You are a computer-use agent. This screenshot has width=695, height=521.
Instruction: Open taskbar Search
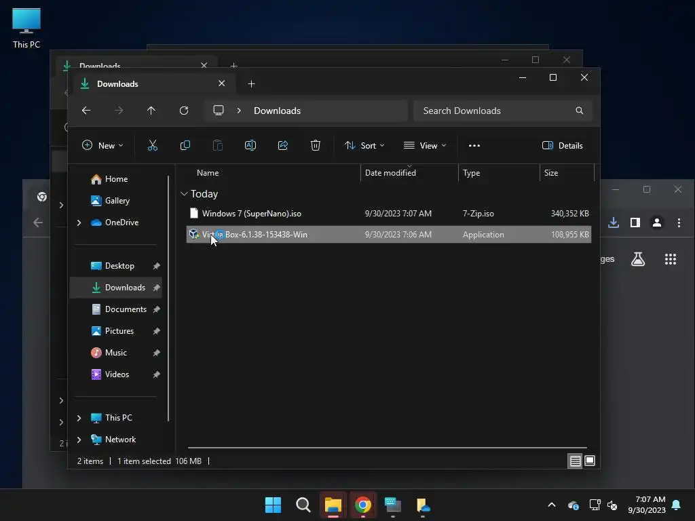[x=303, y=505]
